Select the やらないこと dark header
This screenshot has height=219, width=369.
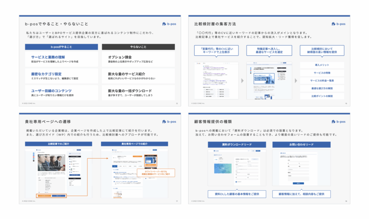[138, 47]
